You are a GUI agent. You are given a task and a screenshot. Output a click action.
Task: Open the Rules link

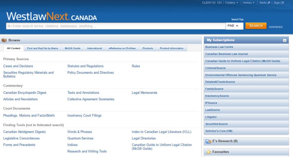click(x=136, y=66)
